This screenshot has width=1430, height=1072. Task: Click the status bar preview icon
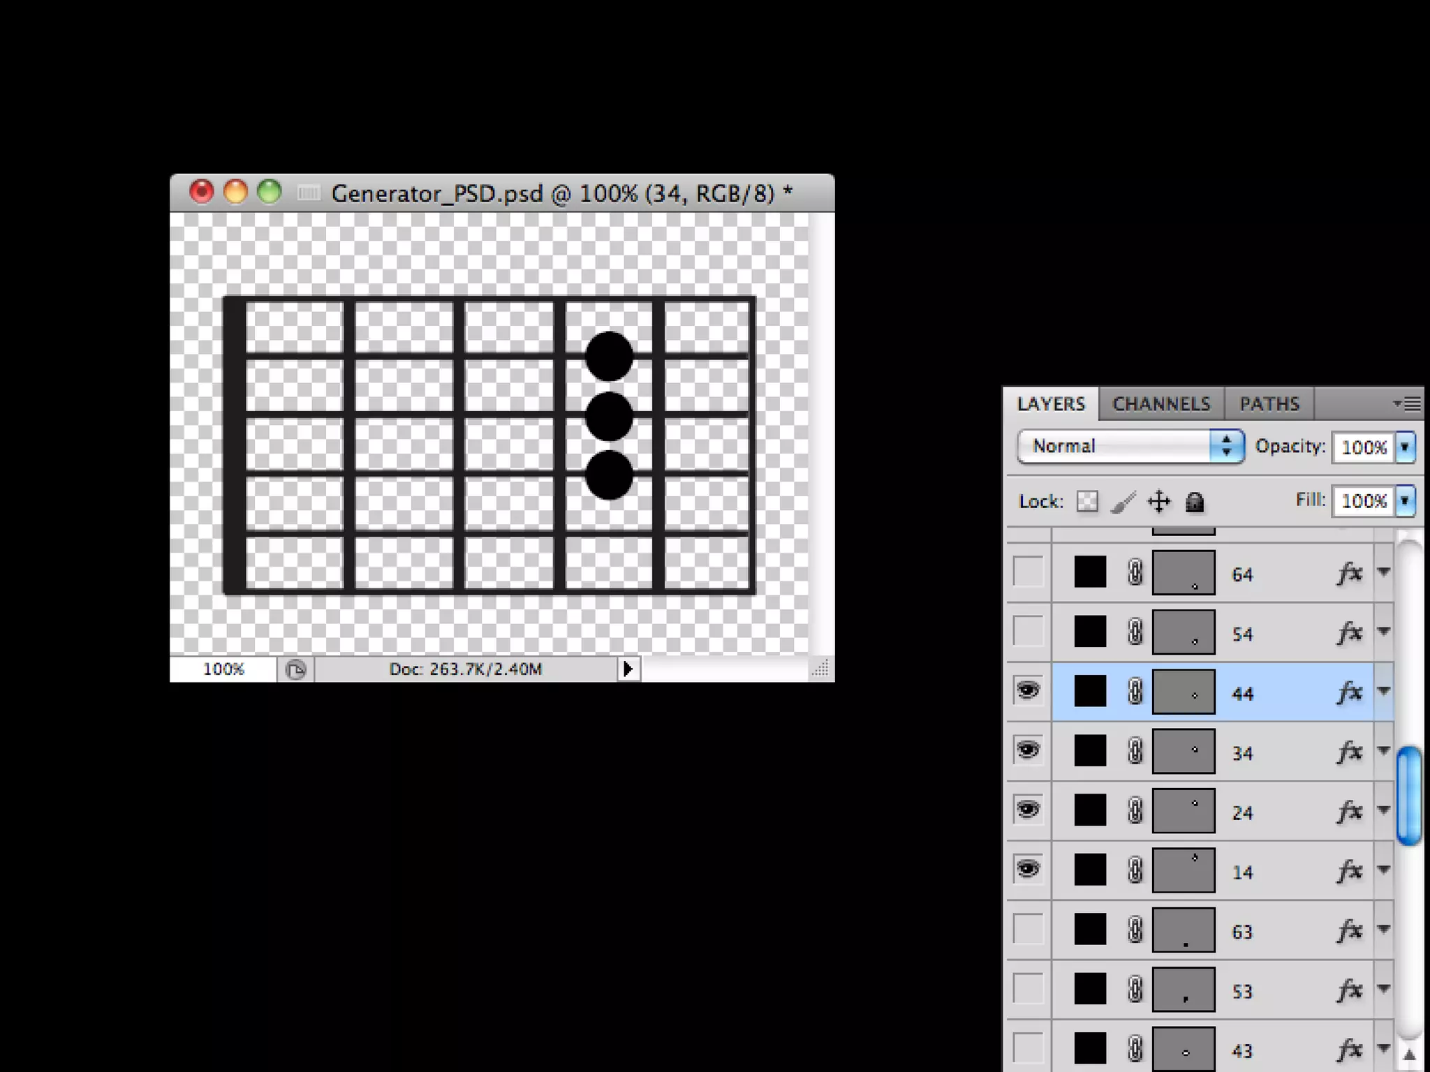coord(295,670)
